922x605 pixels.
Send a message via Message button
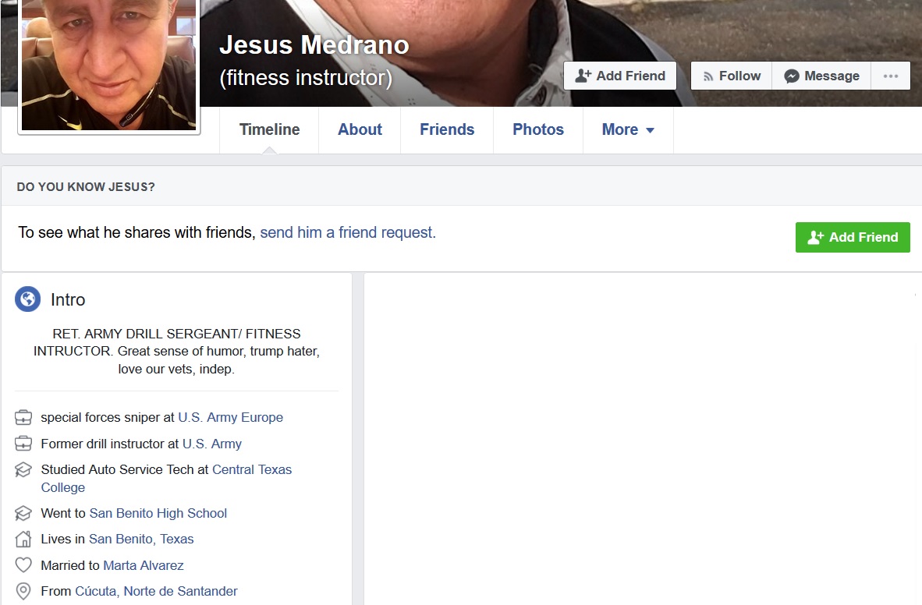click(821, 76)
